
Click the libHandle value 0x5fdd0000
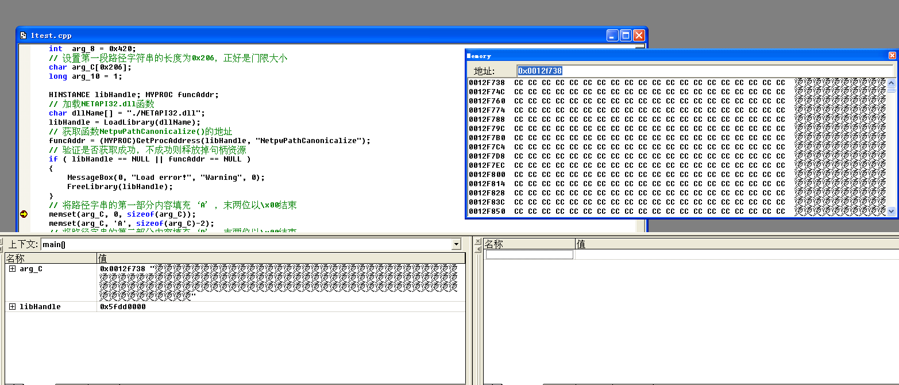click(x=123, y=307)
